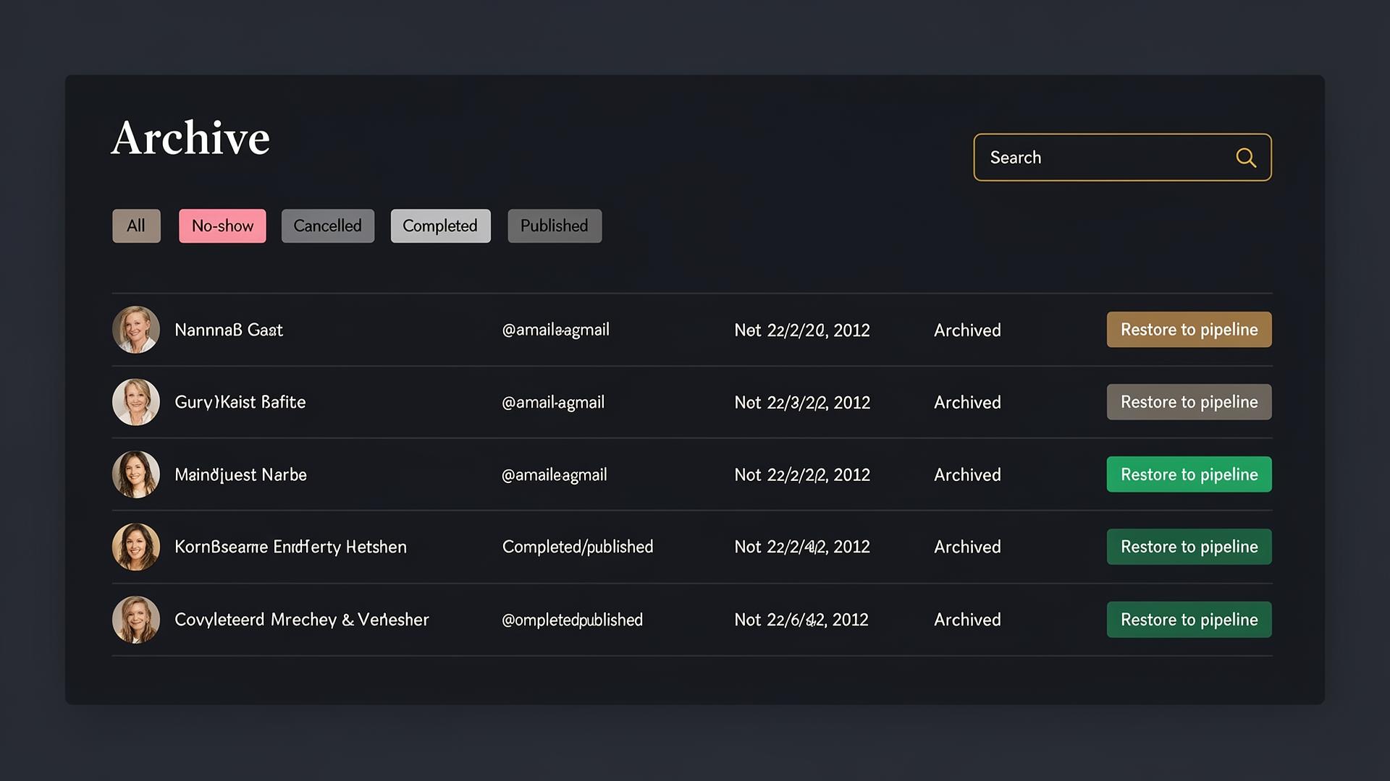
Task: Restore KornBseame Endferty Hetshen to pipeline
Action: pos(1189,547)
